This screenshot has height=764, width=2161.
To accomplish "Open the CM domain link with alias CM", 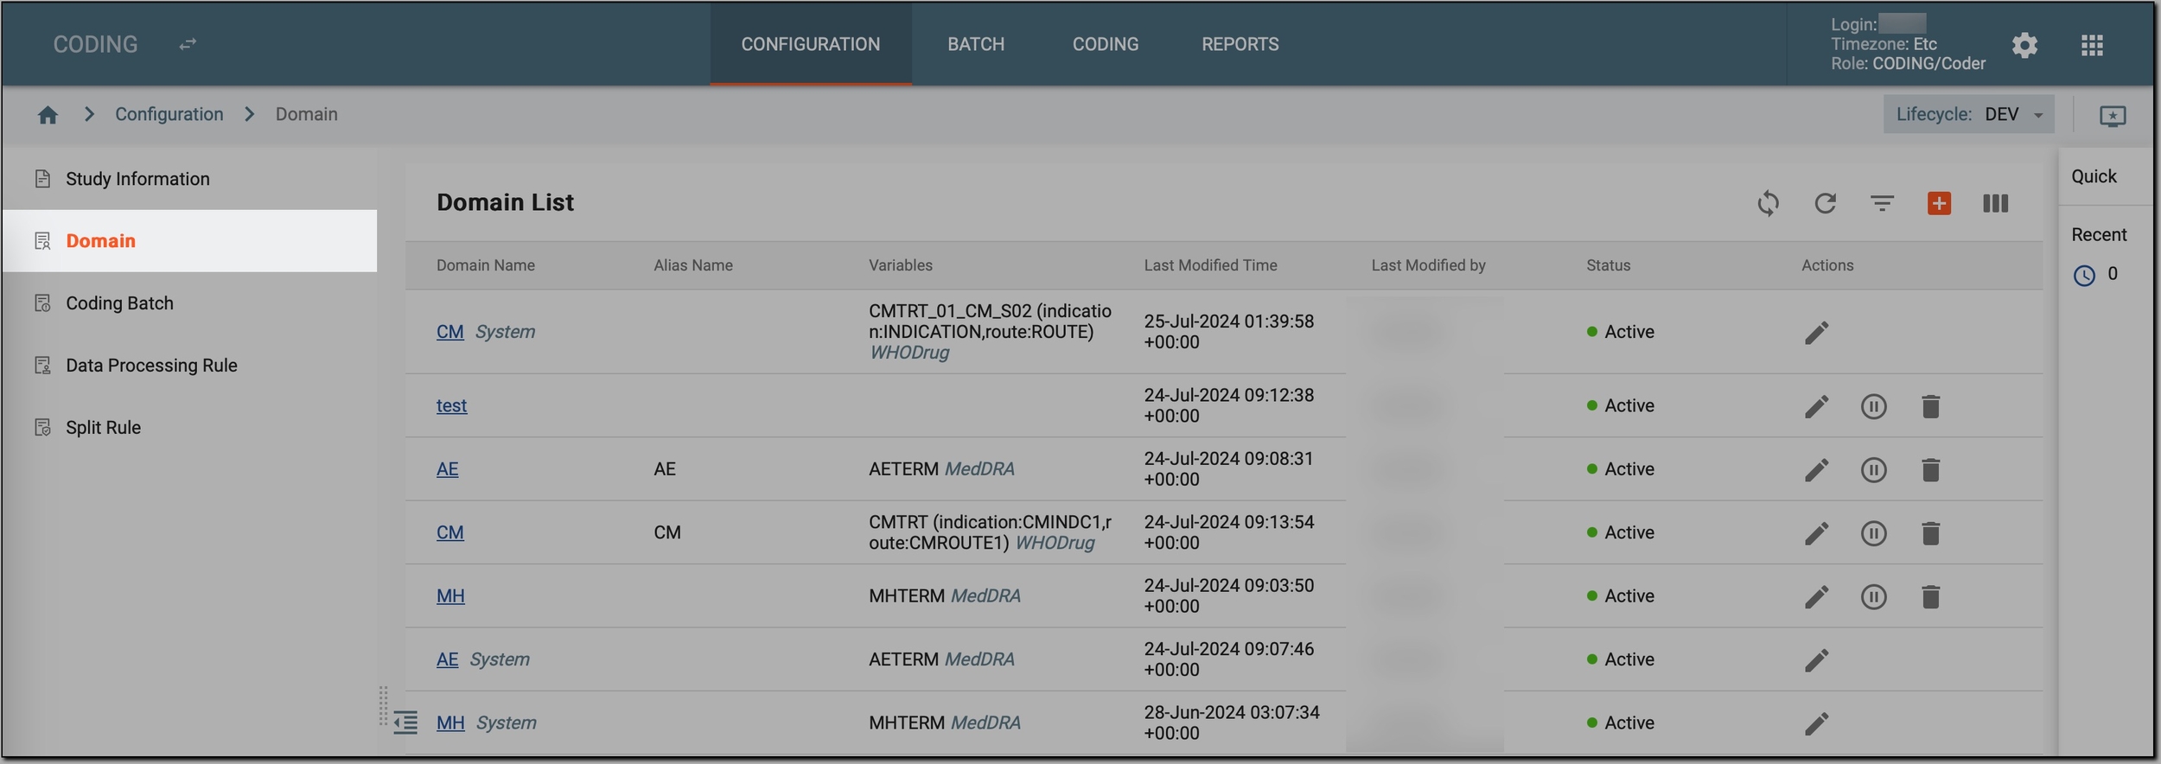I will pyautogui.click(x=449, y=532).
